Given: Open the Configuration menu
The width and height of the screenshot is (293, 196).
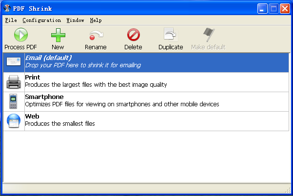Looking at the screenshot, I should [x=41, y=20].
